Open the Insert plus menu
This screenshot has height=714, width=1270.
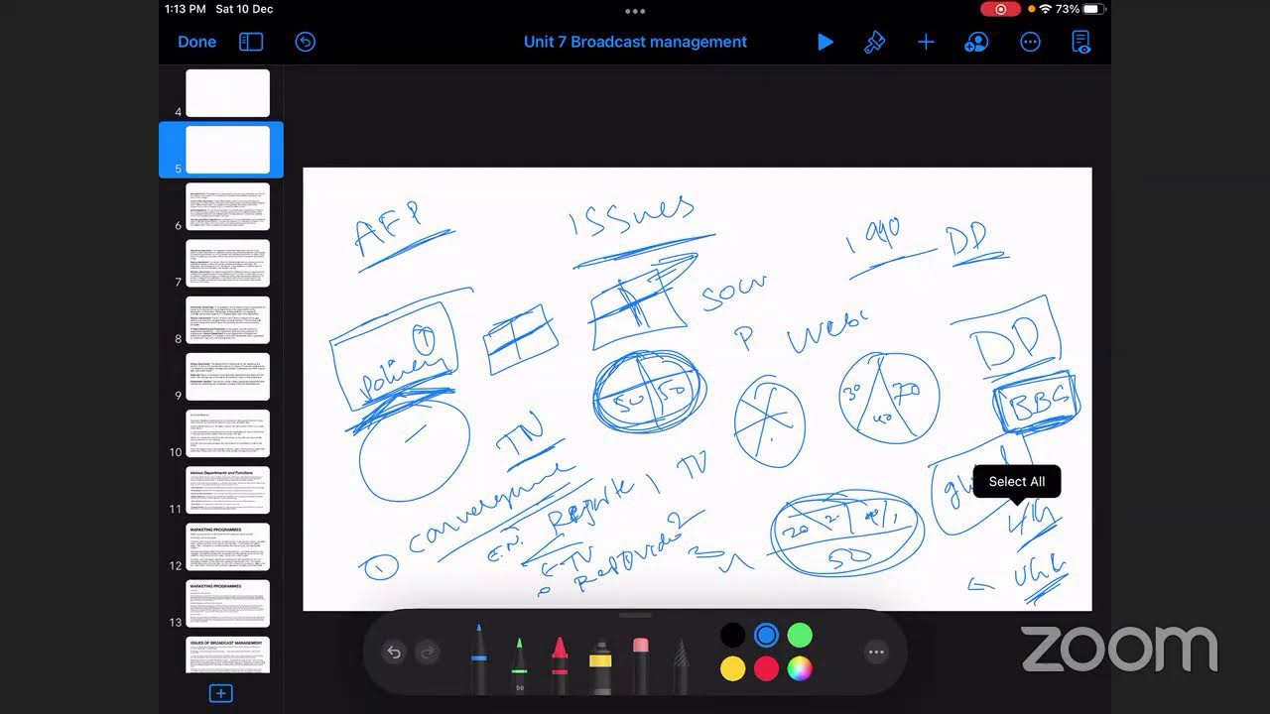(926, 42)
